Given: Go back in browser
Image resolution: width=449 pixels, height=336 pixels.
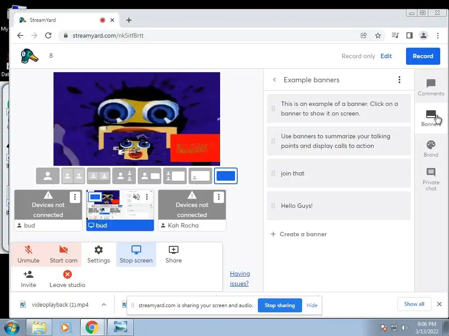Looking at the screenshot, I should pyautogui.click(x=20, y=35).
